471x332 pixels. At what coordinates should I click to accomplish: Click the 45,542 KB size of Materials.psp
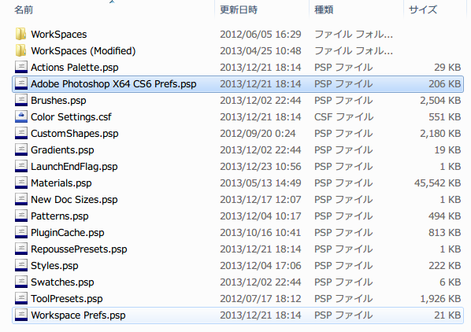pyautogui.click(x=437, y=183)
